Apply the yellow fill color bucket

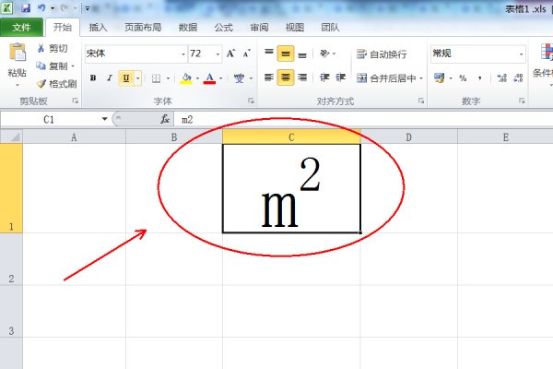(x=186, y=78)
